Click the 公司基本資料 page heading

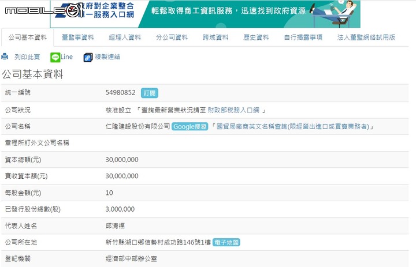[x=32, y=74]
